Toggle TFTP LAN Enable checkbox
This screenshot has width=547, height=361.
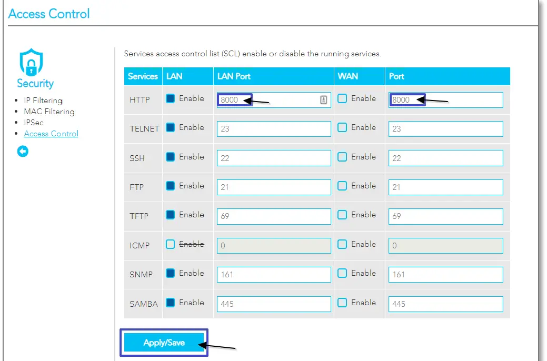coord(170,215)
